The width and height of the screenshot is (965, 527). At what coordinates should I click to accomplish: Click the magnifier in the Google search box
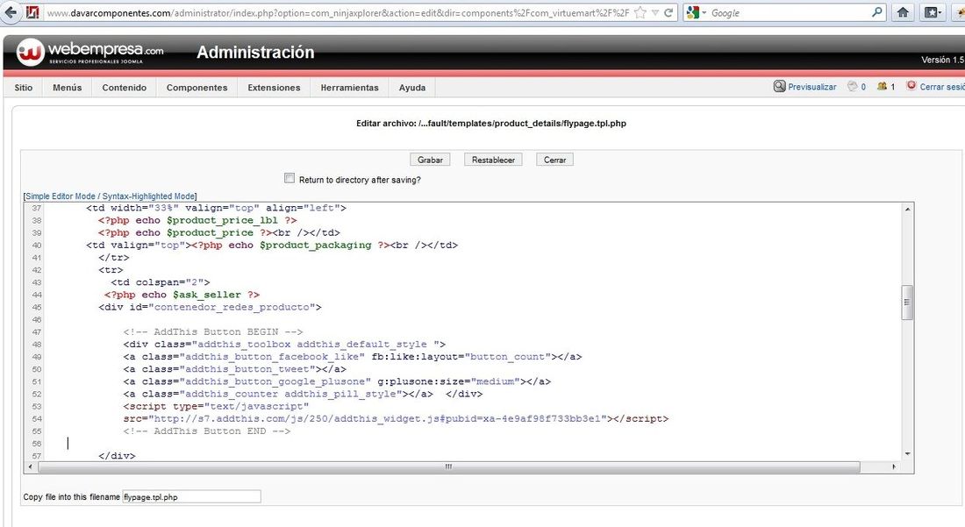pos(877,12)
